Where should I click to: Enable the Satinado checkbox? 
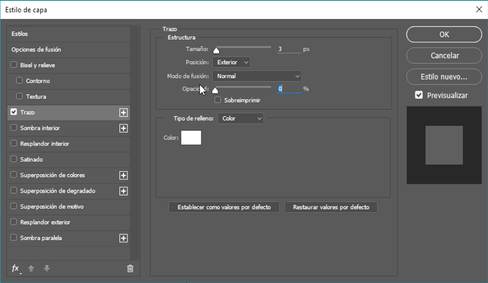click(14, 159)
